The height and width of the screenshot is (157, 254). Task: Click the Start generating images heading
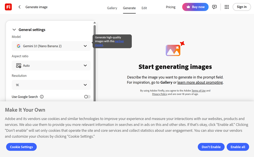[175, 67]
